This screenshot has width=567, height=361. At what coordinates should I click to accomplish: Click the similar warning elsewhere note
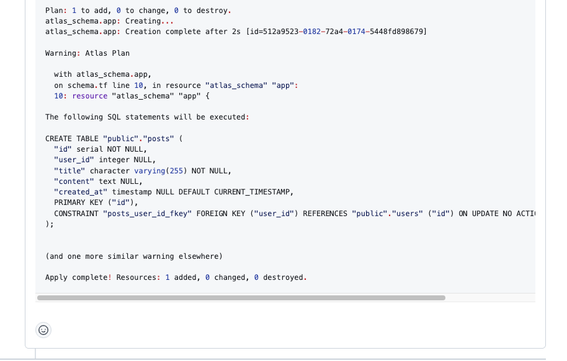click(x=133, y=256)
